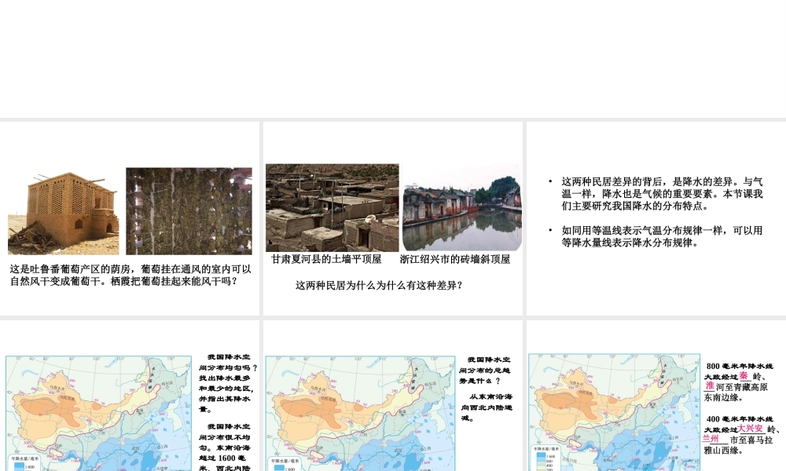This screenshot has height=471, width=786.
Task: Click caption starting '这是吐鲁番葡萄产区的荫房'
Action: coord(130,276)
